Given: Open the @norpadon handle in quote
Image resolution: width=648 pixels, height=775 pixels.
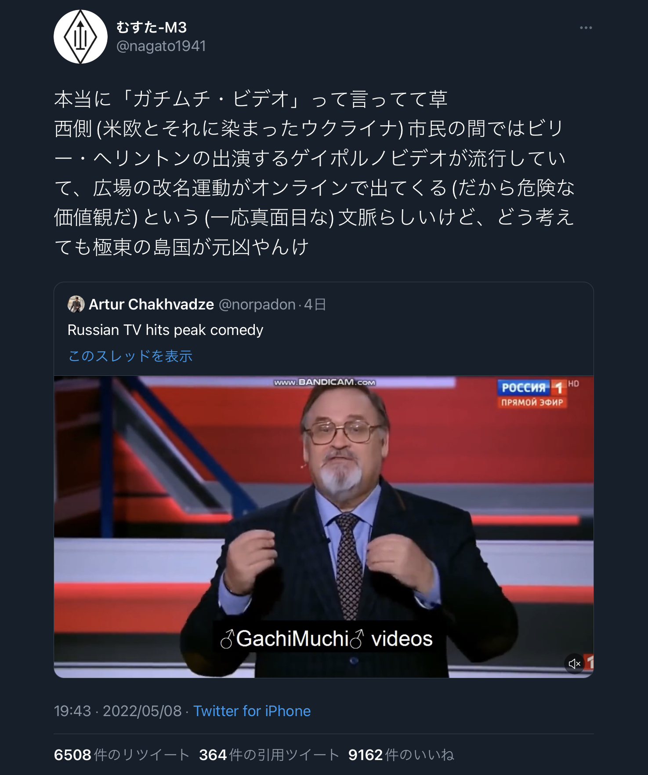Looking at the screenshot, I should 257,304.
